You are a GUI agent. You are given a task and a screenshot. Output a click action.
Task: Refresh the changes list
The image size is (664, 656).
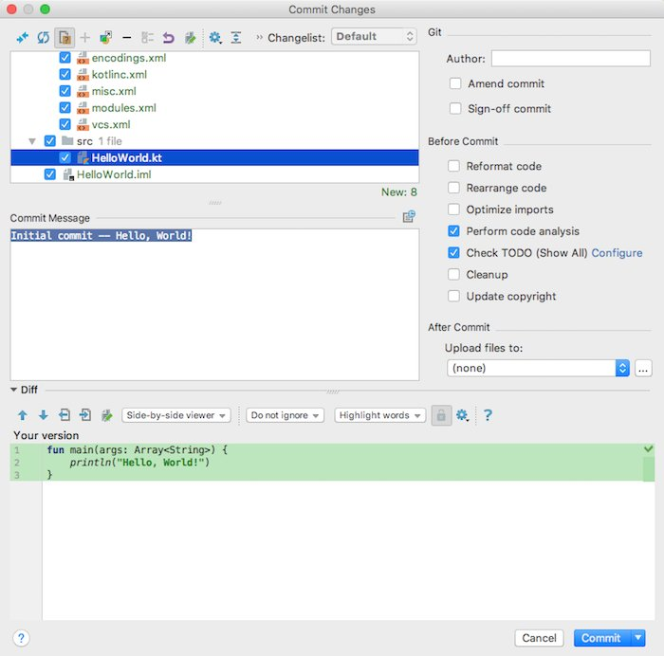click(x=43, y=38)
